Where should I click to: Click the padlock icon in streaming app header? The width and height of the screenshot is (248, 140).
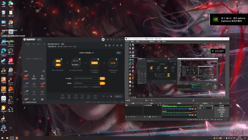point(109,45)
